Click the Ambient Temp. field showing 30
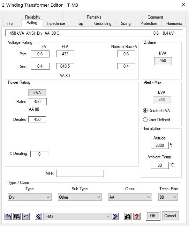 click(160, 165)
